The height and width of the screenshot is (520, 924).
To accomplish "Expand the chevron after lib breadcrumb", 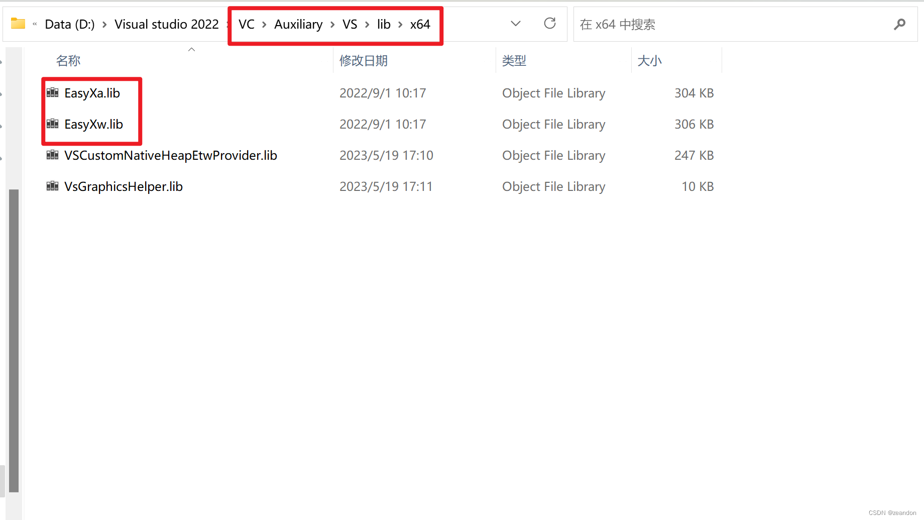I will tap(400, 25).
